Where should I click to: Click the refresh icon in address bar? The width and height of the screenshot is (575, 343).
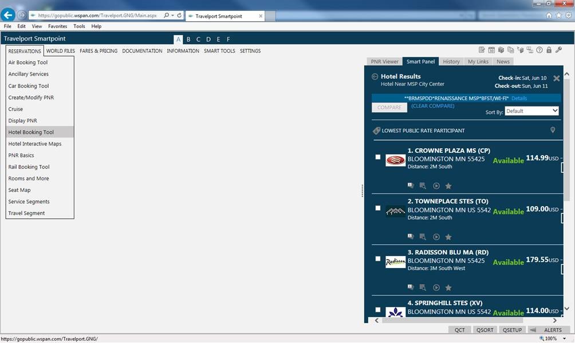coord(179,15)
